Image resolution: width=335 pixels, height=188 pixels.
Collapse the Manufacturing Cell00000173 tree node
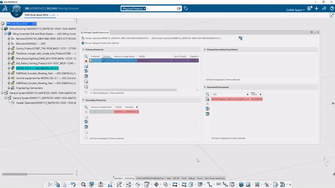point(2,29)
